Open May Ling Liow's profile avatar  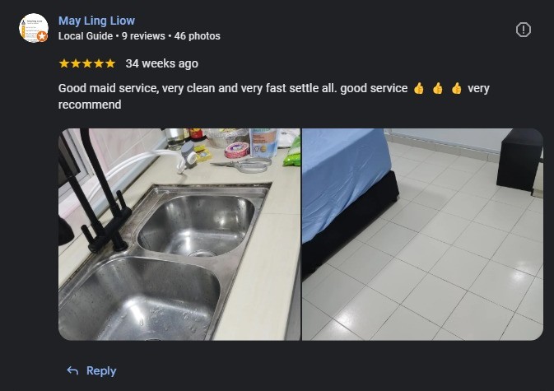pyautogui.click(x=34, y=28)
